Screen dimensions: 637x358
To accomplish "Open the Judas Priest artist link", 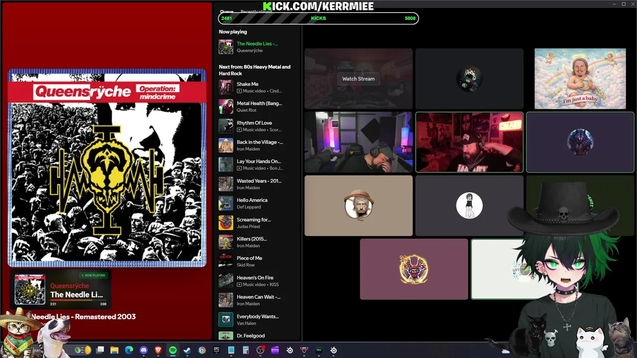I will pyautogui.click(x=248, y=226).
